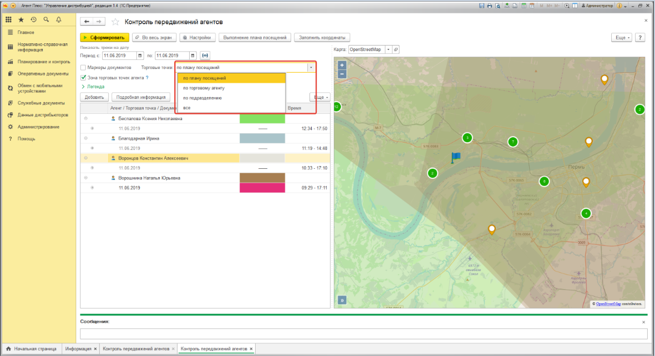Expand the Легенда section
This screenshot has width=655, height=356.
(93, 87)
